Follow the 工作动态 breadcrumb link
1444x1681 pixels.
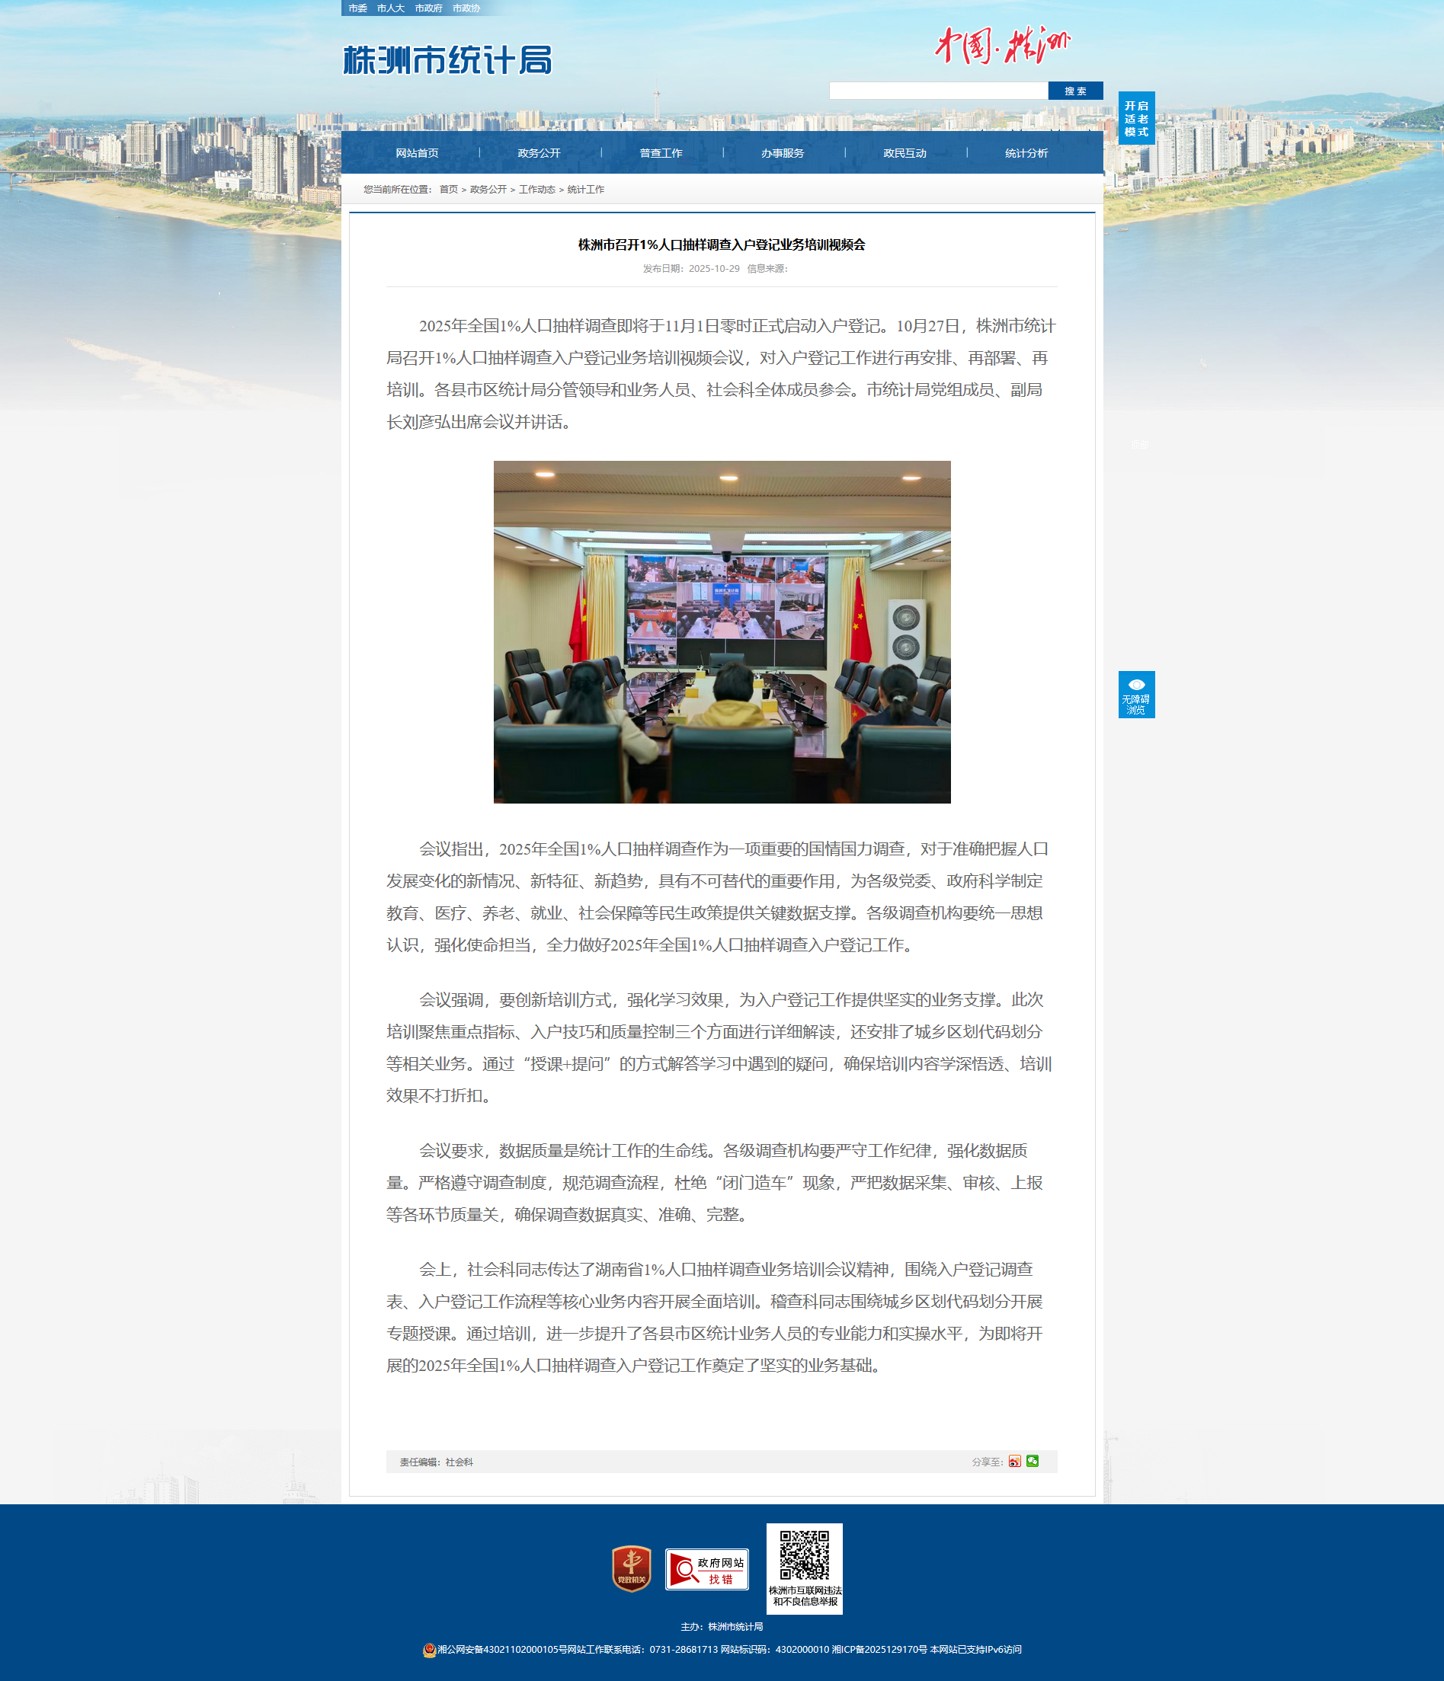[x=536, y=190]
